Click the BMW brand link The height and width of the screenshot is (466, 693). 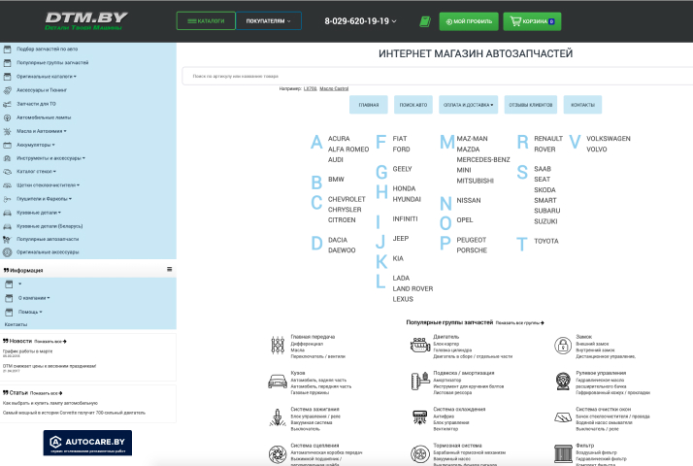click(x=336, y=180)
